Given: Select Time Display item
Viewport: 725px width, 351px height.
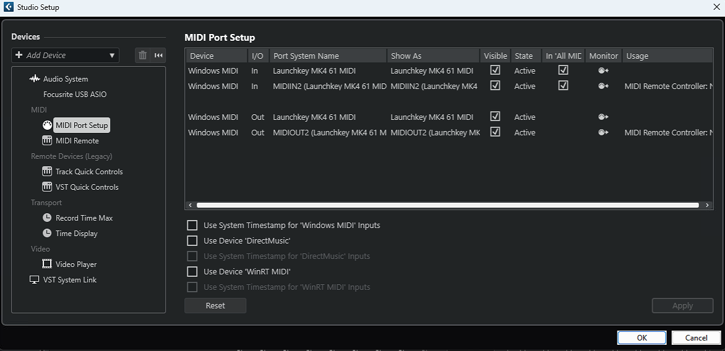Looking at the screenshot, I should (x=76, y=234).
